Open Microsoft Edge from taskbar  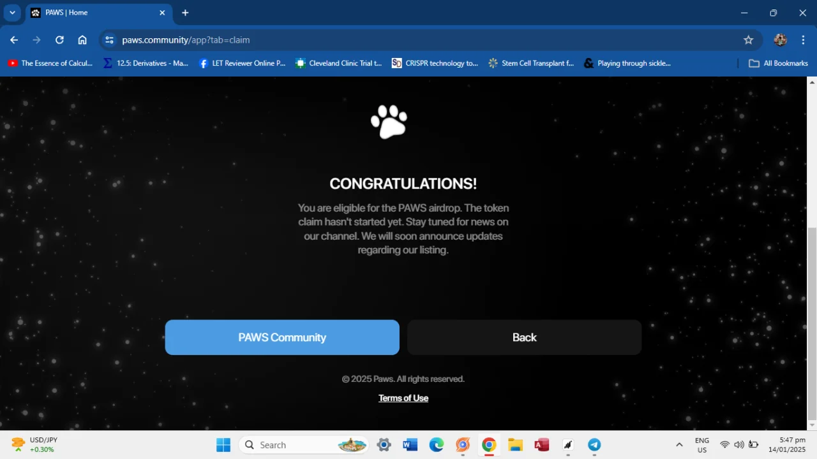click(436, 445)
